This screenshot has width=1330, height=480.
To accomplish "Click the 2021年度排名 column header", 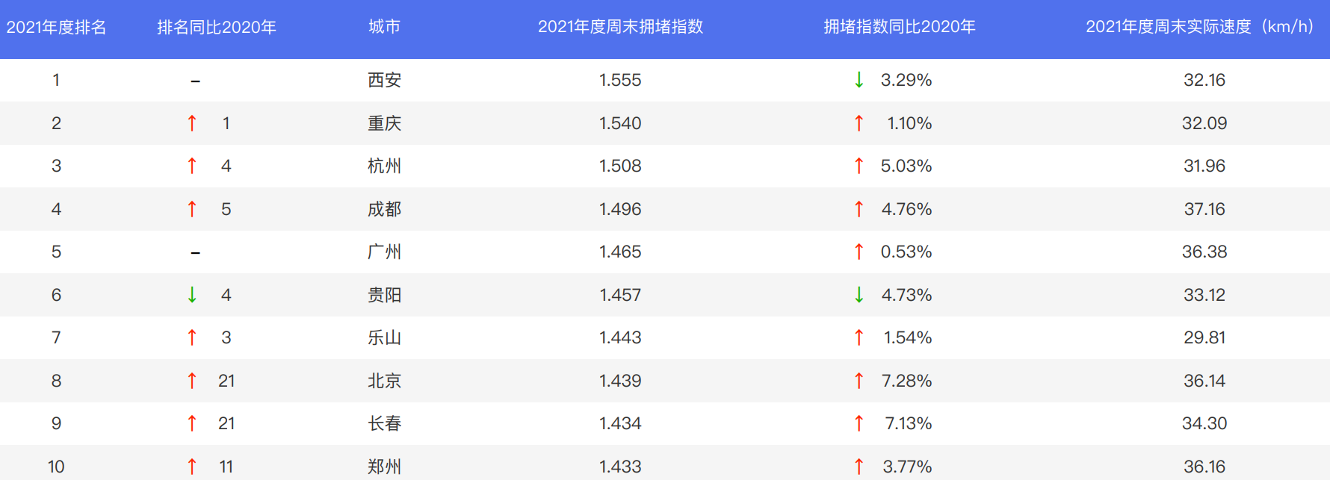I will tap(56, 28).
